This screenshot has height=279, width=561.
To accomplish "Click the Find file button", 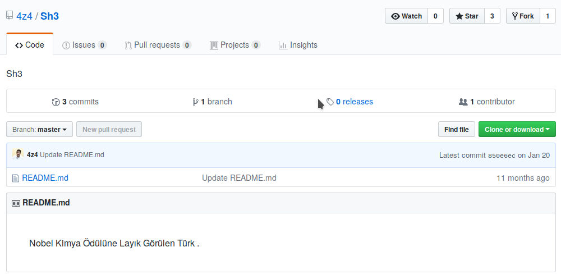I will tap(457, 129).
